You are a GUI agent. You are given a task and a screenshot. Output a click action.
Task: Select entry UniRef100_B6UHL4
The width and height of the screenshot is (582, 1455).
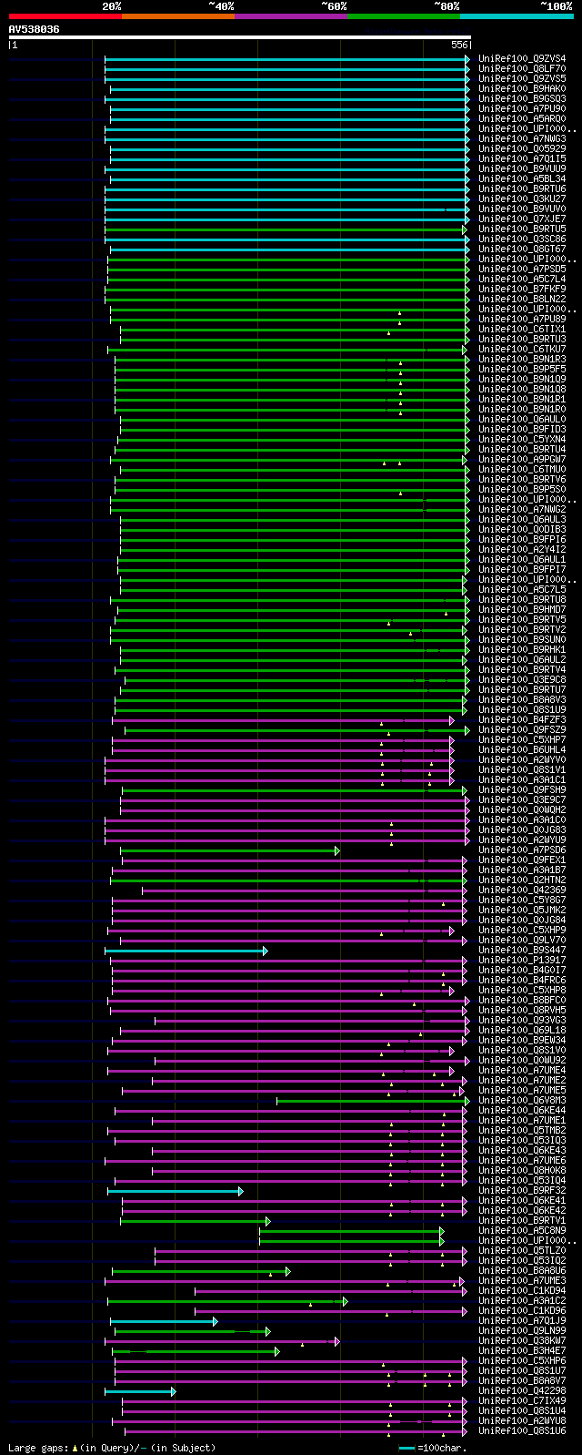click(x=522, y=750)
